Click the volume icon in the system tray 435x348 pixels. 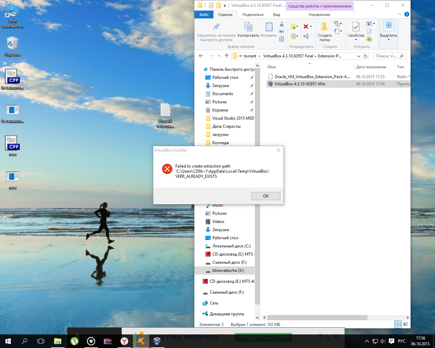click(383, 341)
